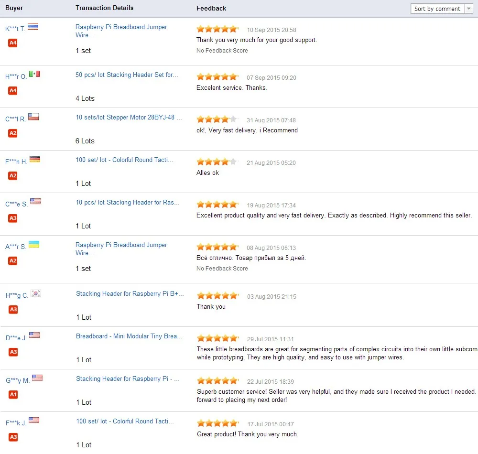Click the four-star rating on Alles ok review

click(217, 162)
